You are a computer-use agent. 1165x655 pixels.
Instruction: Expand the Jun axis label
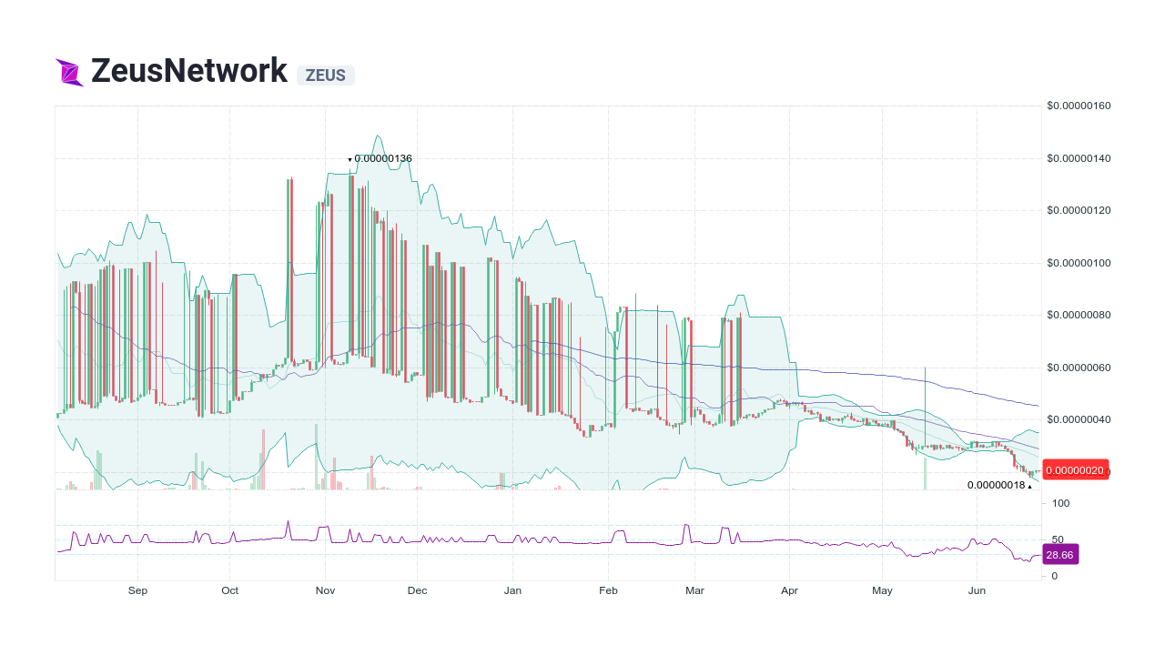977,590
